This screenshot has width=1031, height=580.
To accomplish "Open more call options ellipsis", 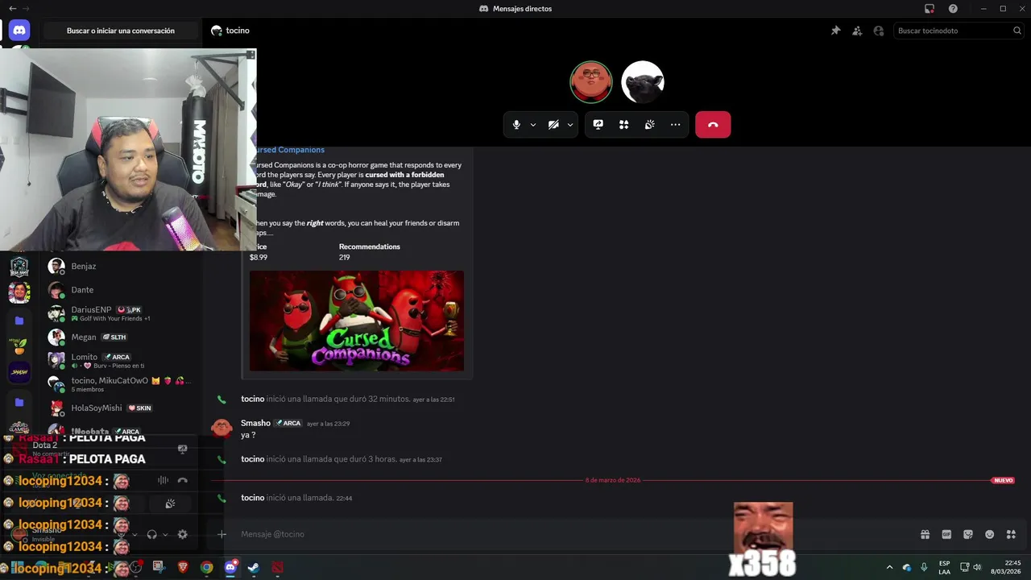I will pos(675,125).
